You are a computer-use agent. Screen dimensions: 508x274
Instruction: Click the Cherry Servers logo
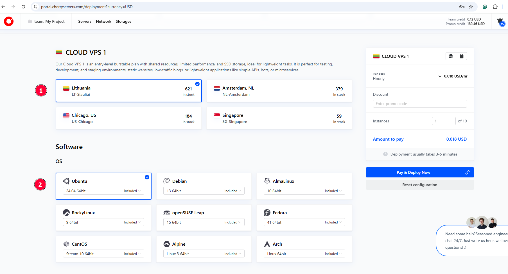coord(9,21)
